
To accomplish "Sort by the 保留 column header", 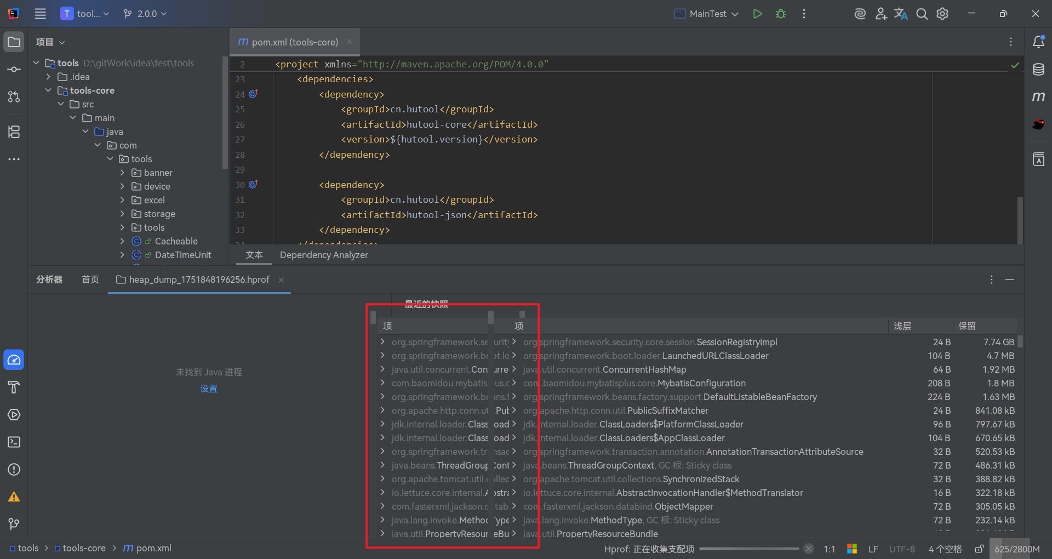I will (985, 326).
